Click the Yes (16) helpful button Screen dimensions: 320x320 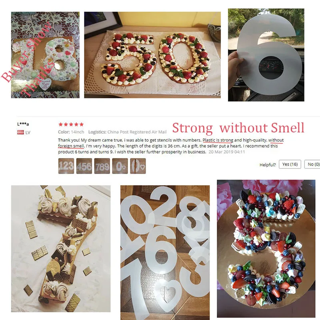[290, 164]
